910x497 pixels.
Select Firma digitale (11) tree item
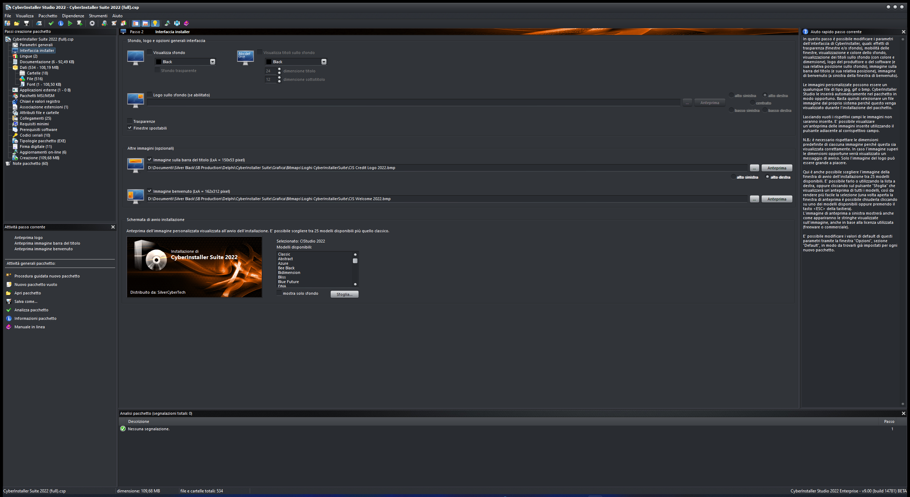tap(36, 146)
